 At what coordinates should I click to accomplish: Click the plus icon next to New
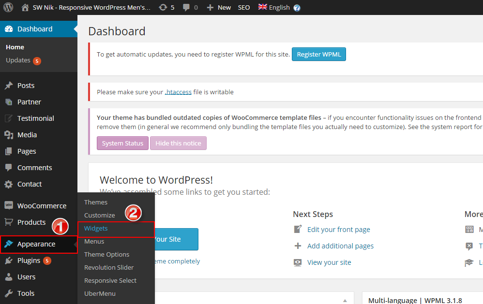(x=210, y=7)
